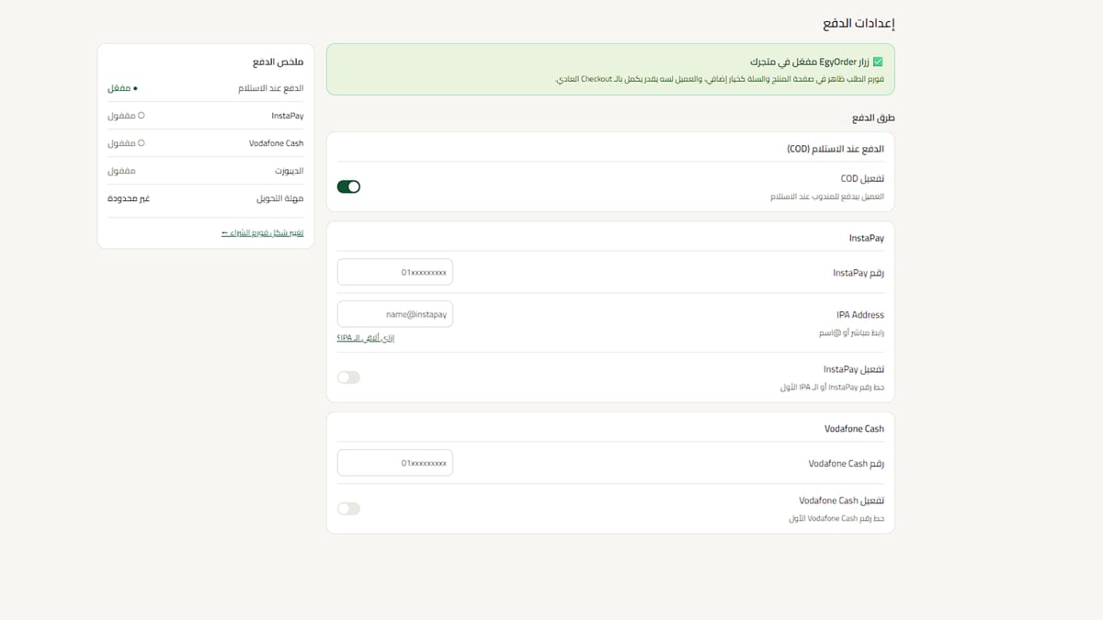Focus the IPA Address input field
Image resolution: width=1103 pixels, height=620 pixels.
pyautogui.click(x=395, y=314)
